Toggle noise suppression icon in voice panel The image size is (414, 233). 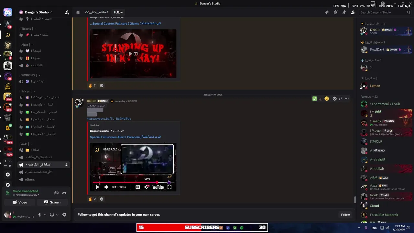(x=57, y=193)
